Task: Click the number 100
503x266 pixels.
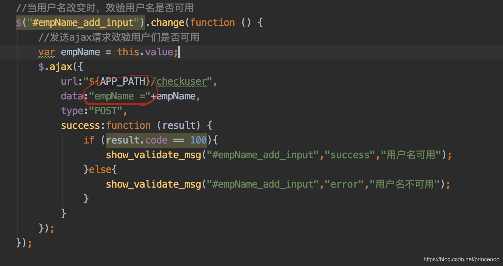Action: pos(198,140)
